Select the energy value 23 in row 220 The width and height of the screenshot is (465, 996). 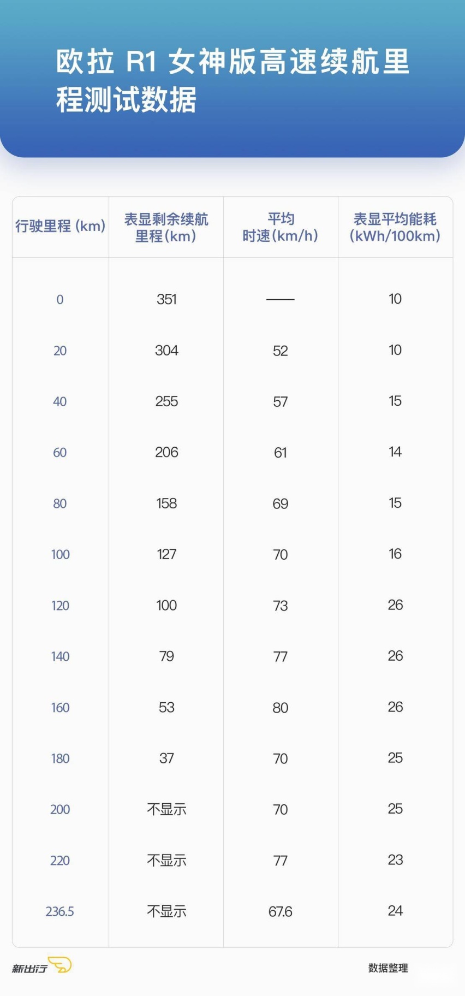tap(395, 860)
